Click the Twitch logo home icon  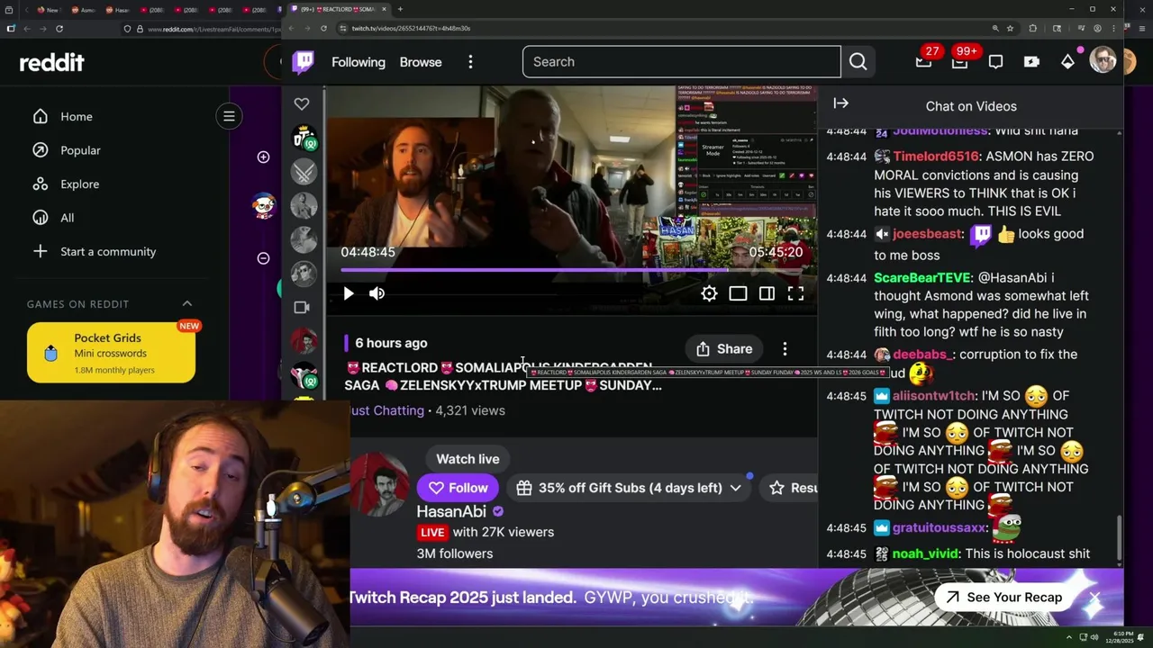(304, 62)
